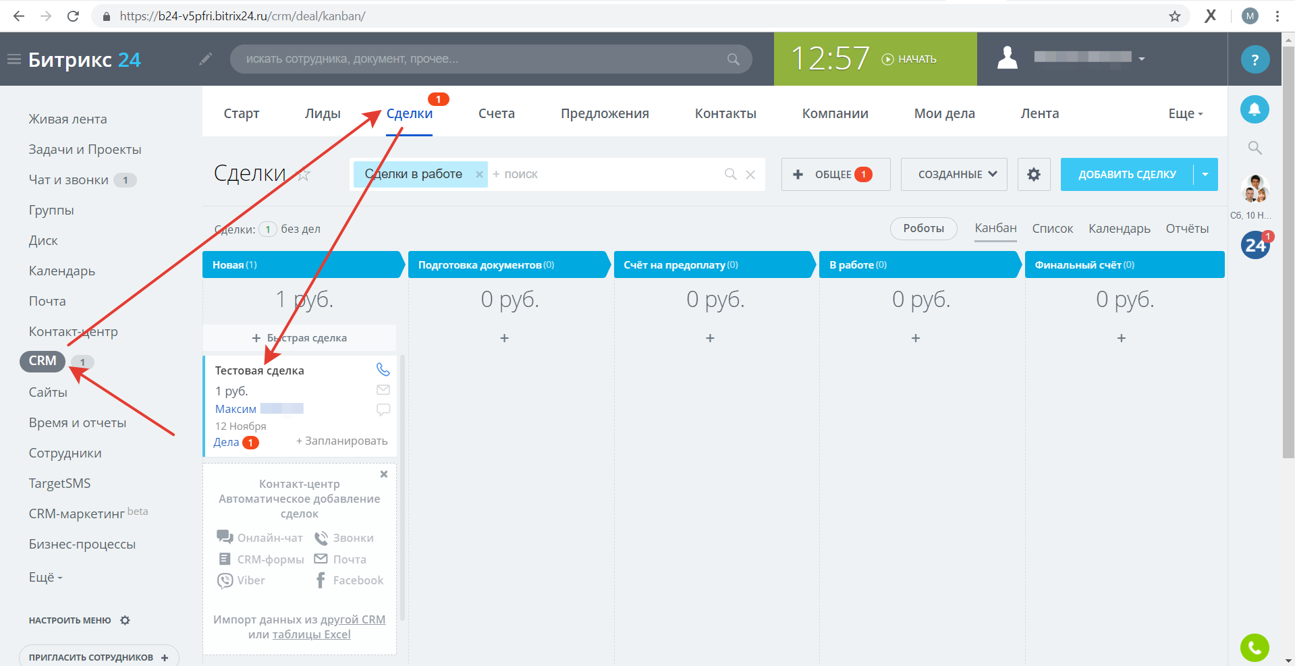
Task: Open the hamburger menu next to Битрикс 24
Action: point(14,59)
